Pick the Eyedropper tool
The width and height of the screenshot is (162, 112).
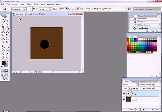(x=7, y=54)
